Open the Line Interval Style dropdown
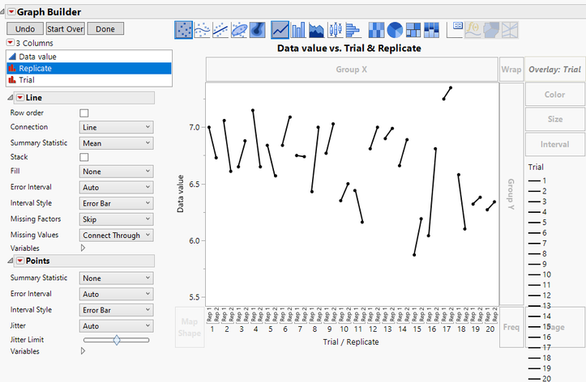This screenshot has height=382, width=586. [116, 203]
